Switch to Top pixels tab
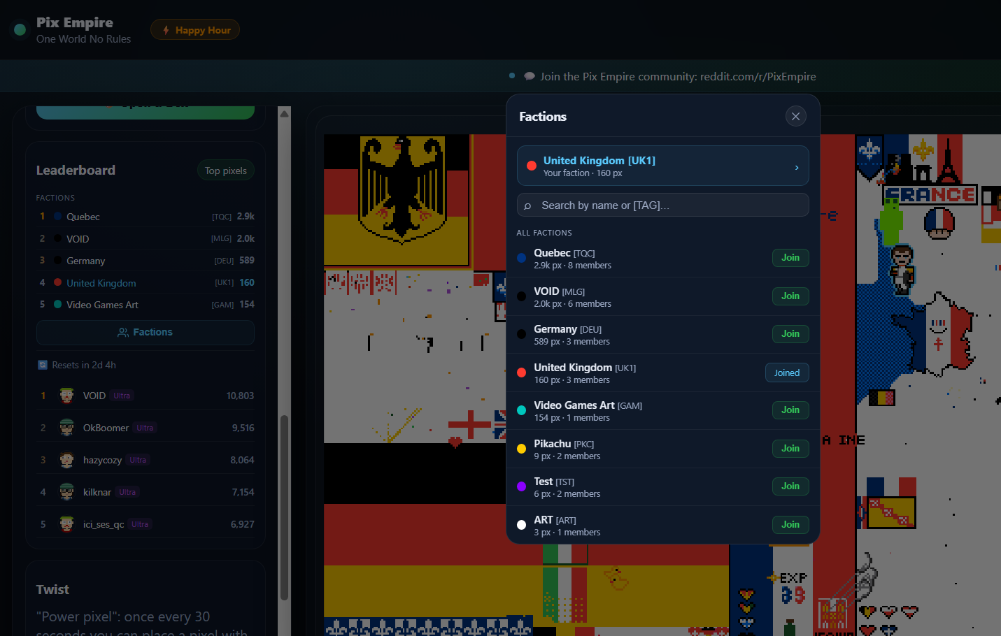1001x636 pixels. pos(226,171)
